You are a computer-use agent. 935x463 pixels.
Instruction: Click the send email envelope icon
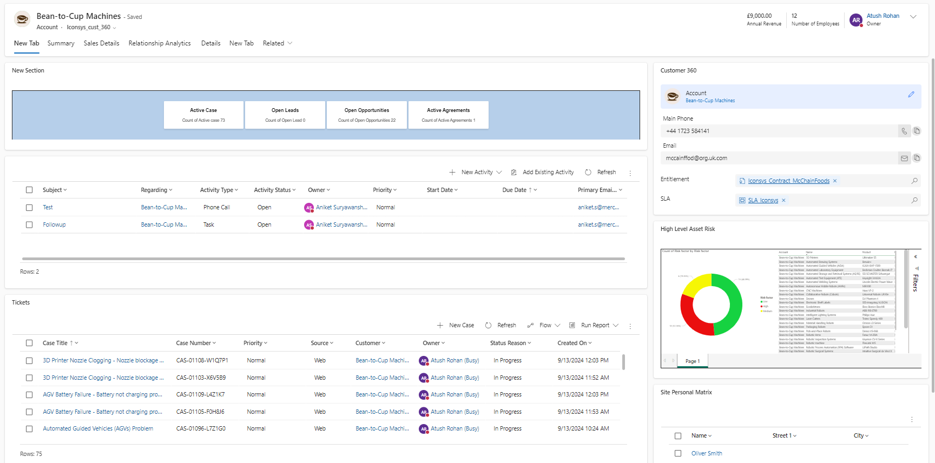coord(904,158)
